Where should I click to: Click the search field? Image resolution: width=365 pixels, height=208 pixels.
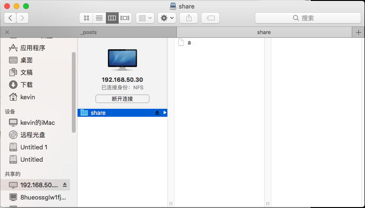tap(308, 18)
